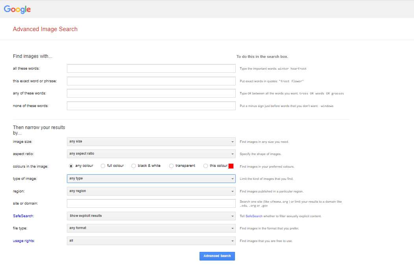The image size is (414, 268).
Task: Click the 'Find images in your preferred colours.' hint
Action: click(x=267, y=166)
